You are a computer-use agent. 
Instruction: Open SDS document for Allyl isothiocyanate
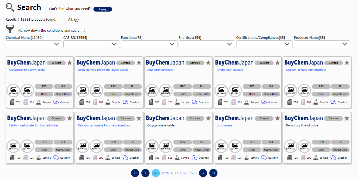164,102
